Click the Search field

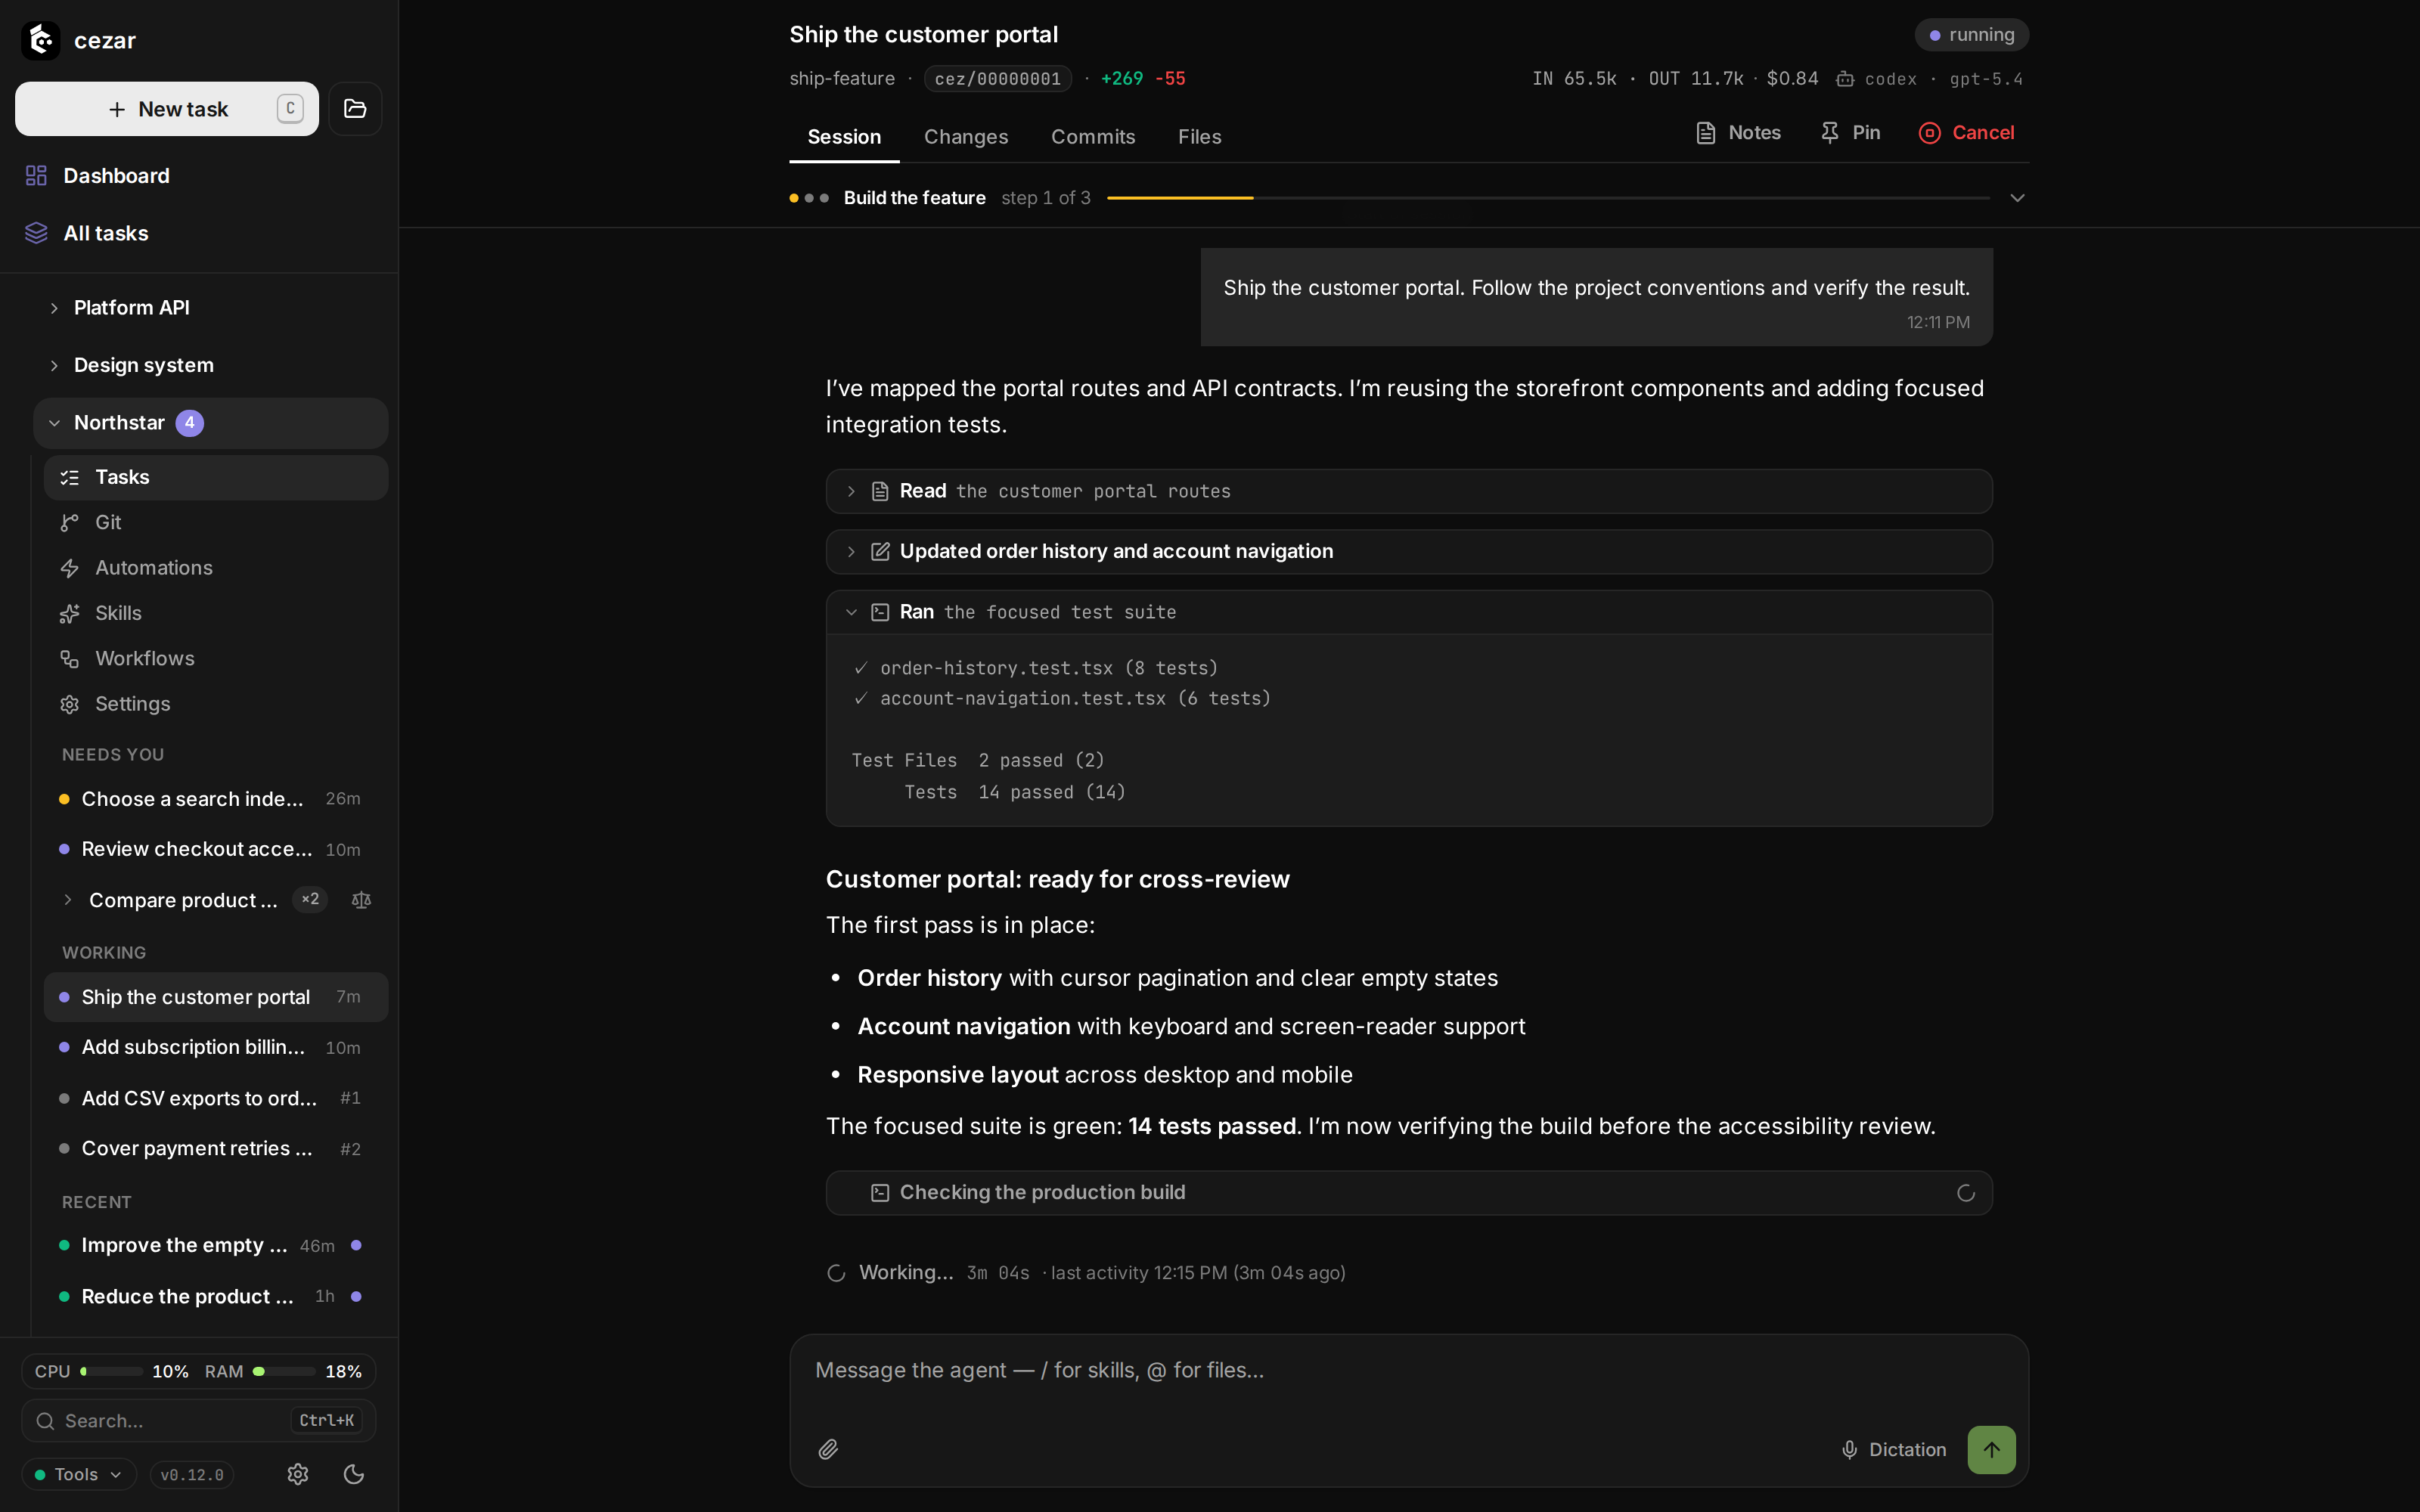(x=199, y=1420)
